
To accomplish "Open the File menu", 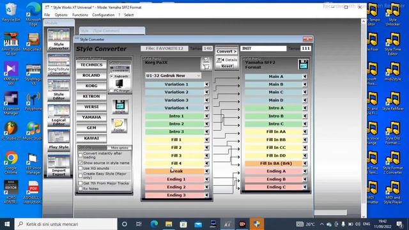I will click(47, 15).
